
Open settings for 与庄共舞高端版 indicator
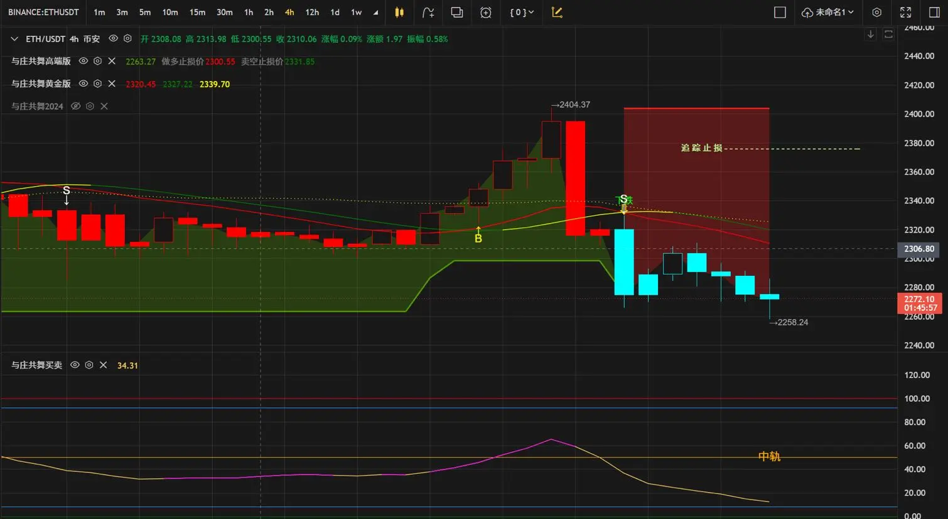click(97, 61)
